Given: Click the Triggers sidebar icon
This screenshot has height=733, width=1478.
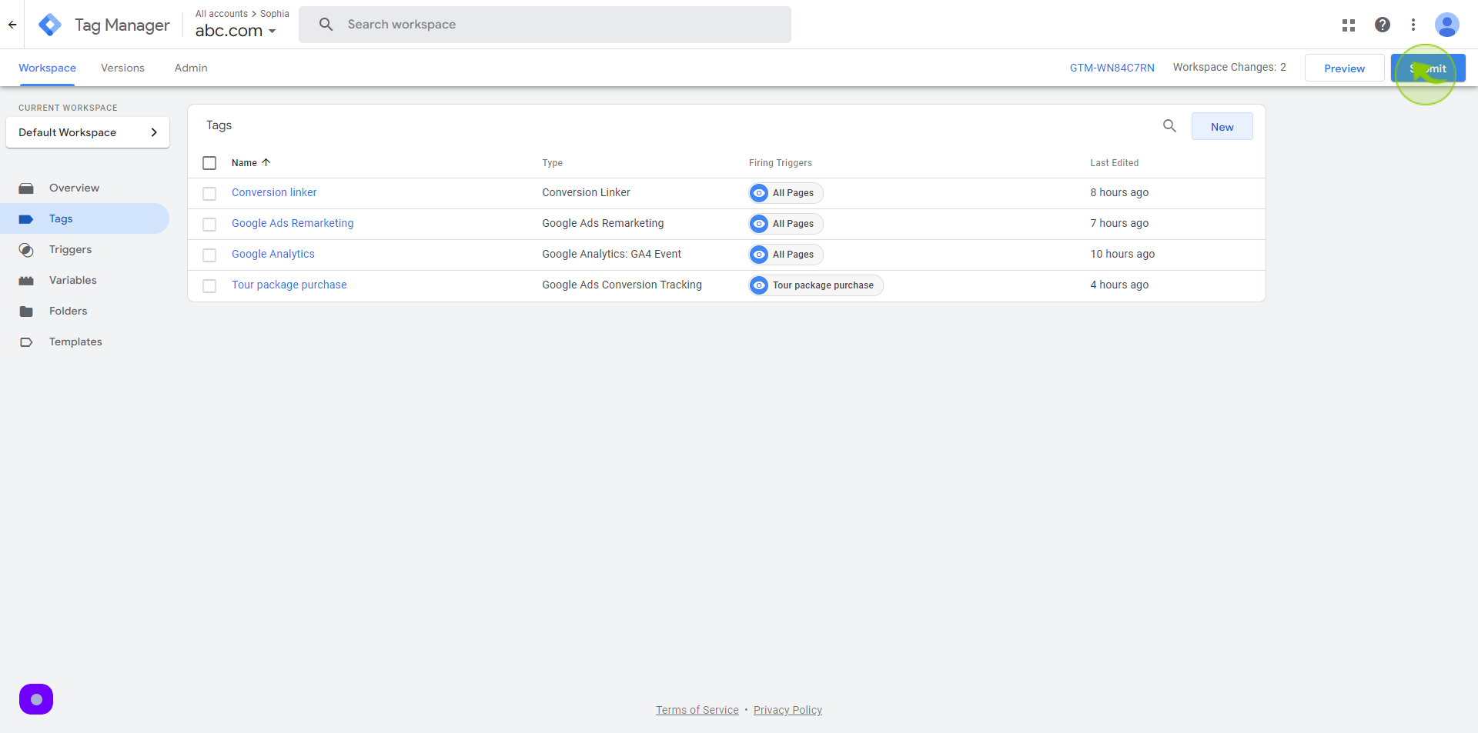Looking at the screenshot, I should point(26,249).
